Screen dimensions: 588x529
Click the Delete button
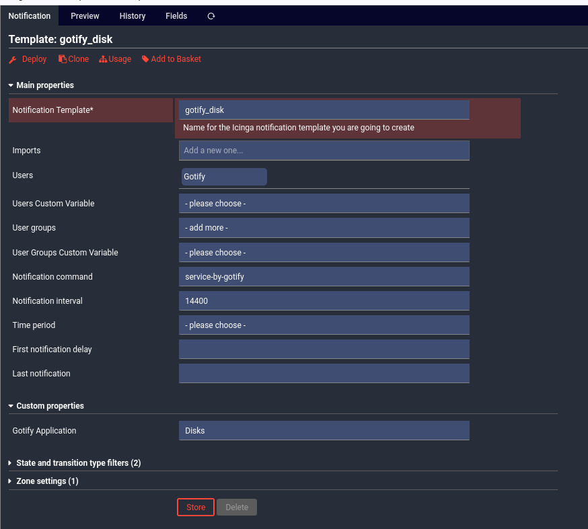[x=237, y=507]
